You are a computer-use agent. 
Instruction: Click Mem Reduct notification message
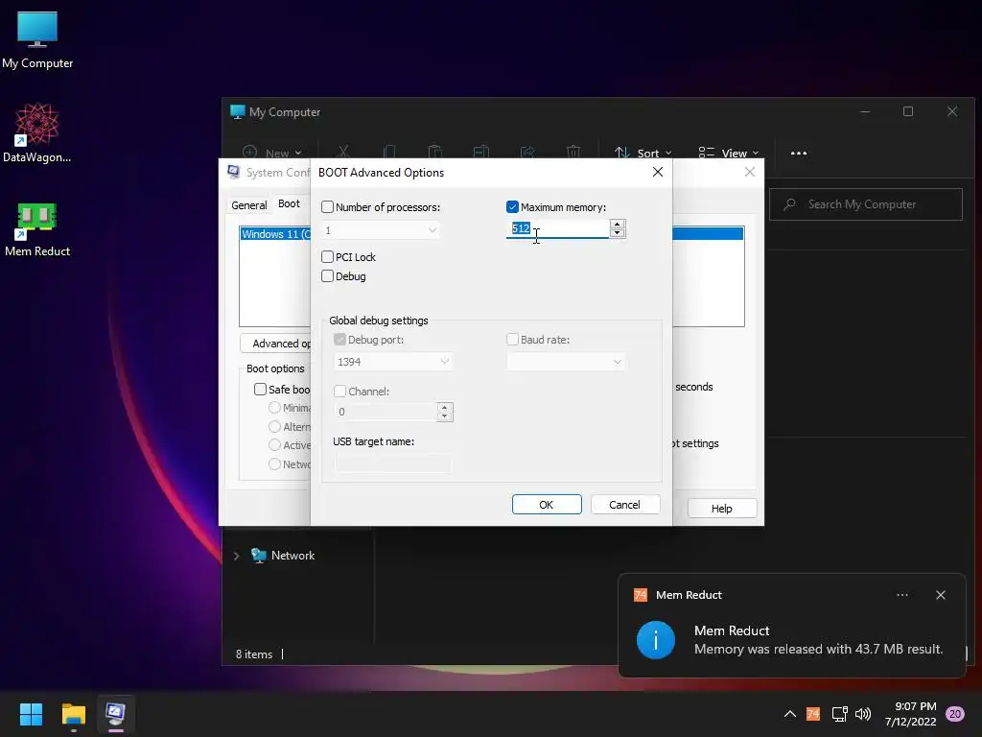[x=819, y=650]
